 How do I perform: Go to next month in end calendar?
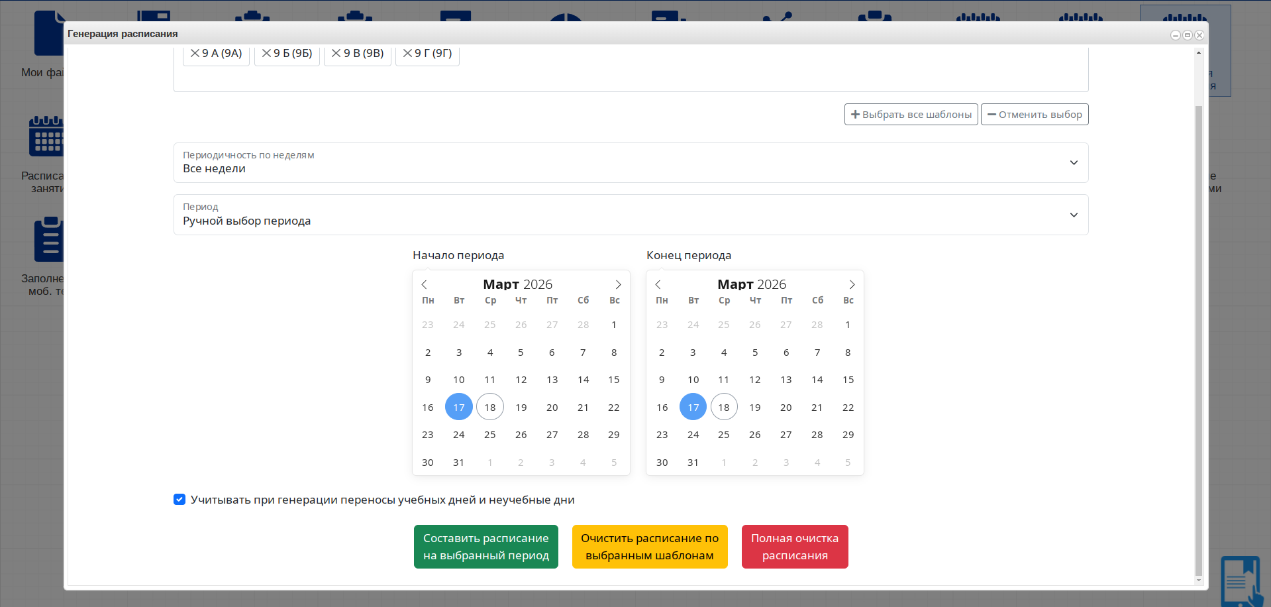[852, 284]
